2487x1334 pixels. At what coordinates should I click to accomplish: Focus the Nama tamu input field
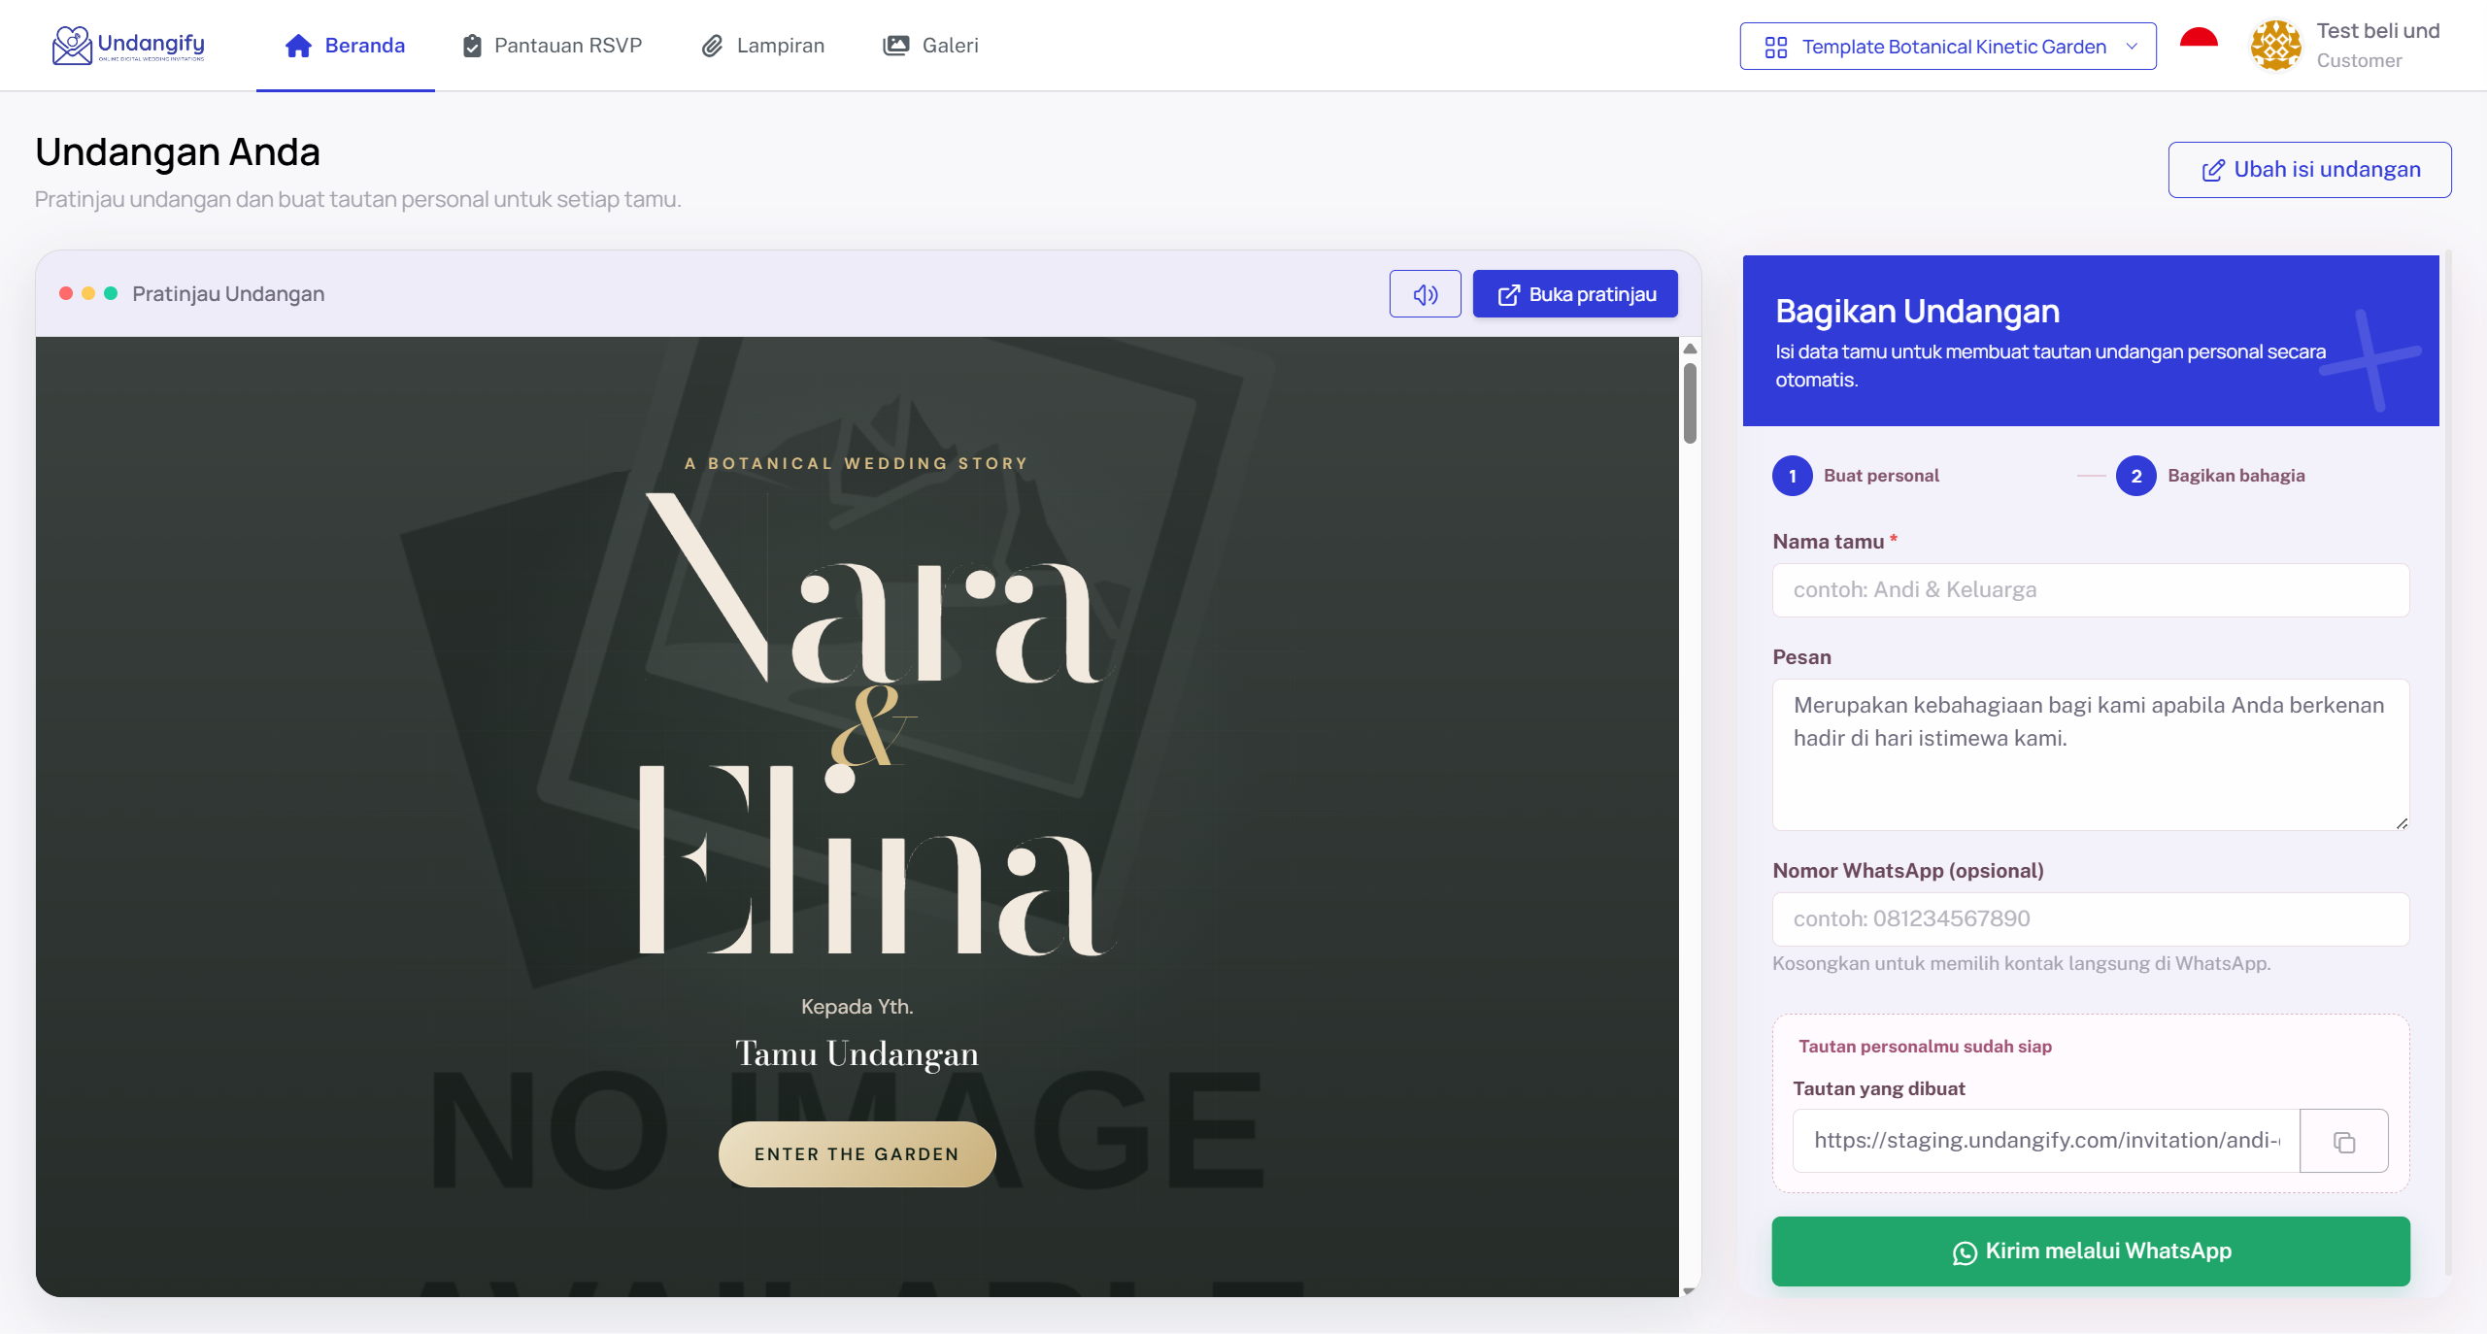[x=2090, y=590]
